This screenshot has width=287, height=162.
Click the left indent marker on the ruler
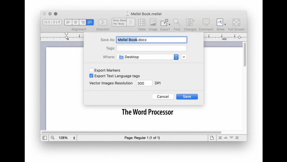click(x=66, y=37)
